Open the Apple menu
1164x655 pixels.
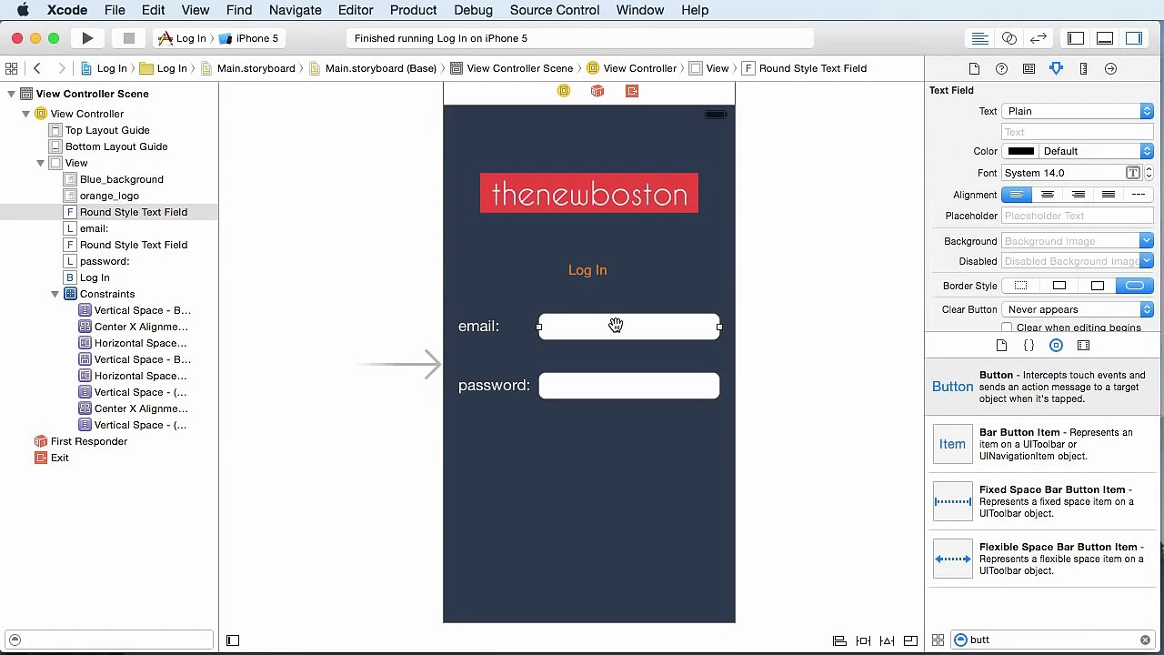23,10
